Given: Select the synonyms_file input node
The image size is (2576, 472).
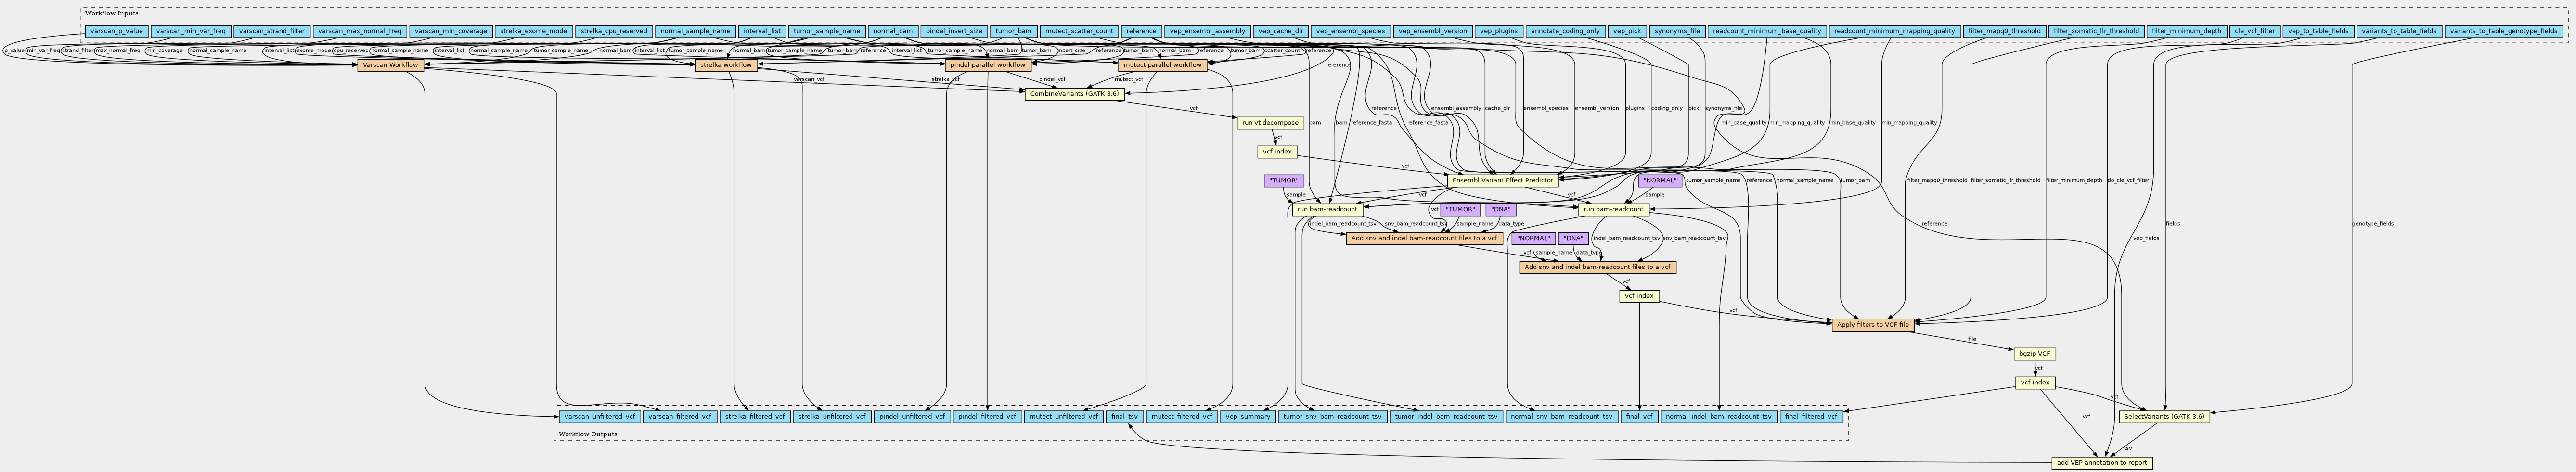Looking at the screenshot, I should (1677, 31).
